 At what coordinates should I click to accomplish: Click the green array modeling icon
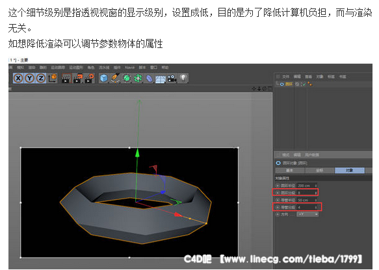[138, 79]
